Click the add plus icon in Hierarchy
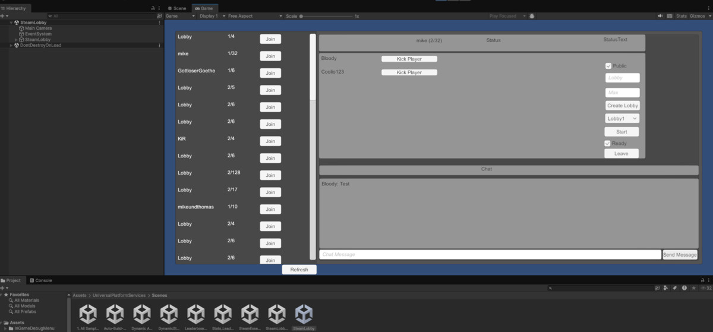Viewport: 713px width, 332px height. click(x=3, y=16)
